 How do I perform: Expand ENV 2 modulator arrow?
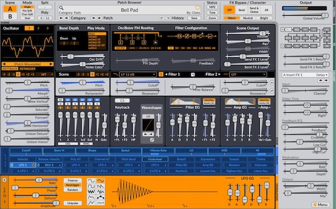click(x=59, y=165)
